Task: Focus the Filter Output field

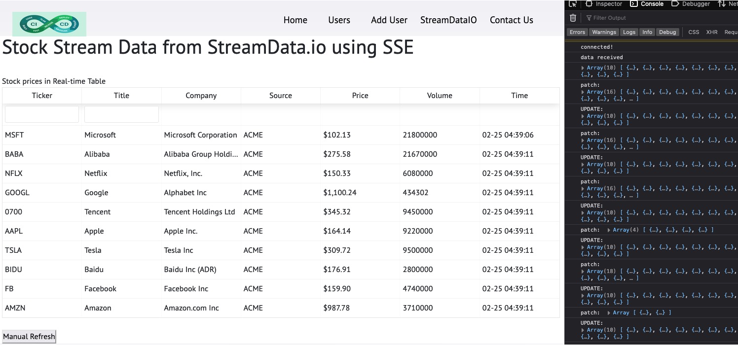Action: [x=661, y=18]
